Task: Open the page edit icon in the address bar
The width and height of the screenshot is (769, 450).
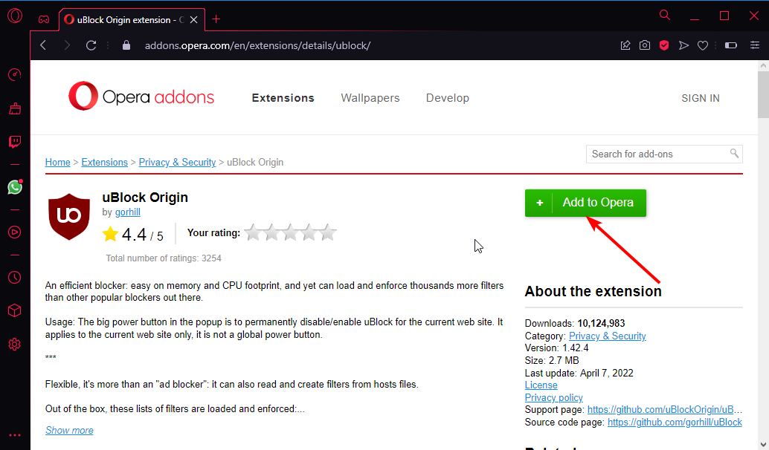Action: [625, 45]
